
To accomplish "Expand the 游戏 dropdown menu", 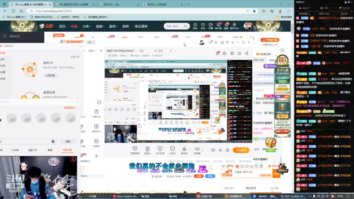I will pyautogui.click(x=113, y=27).
